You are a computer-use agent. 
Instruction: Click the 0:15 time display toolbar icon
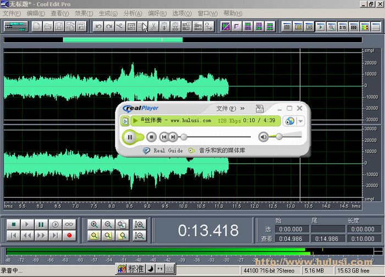point(343,26)
